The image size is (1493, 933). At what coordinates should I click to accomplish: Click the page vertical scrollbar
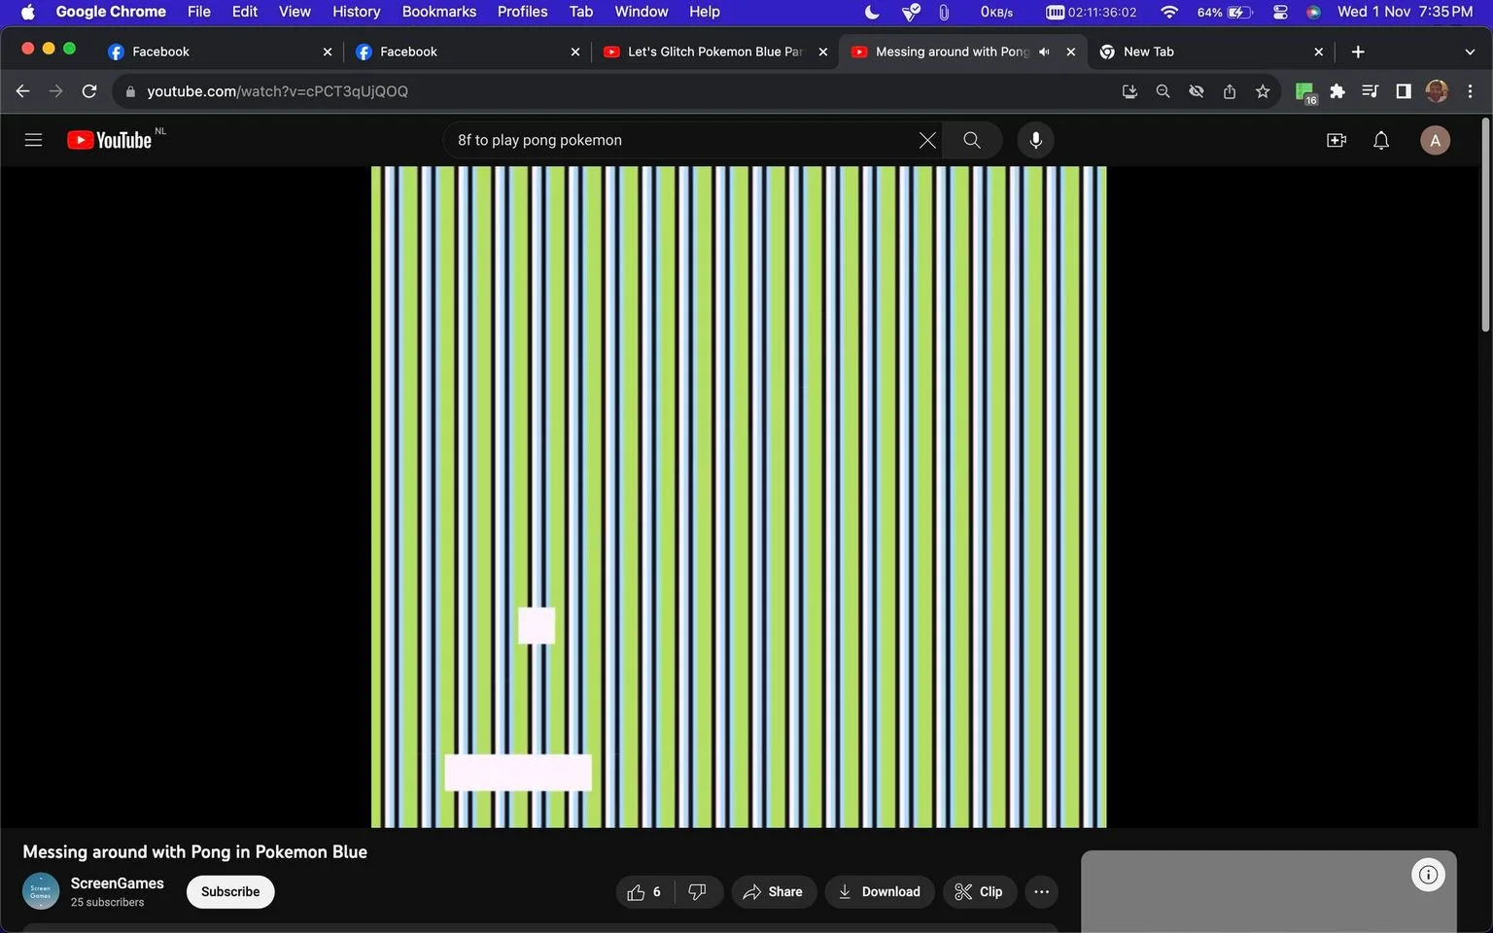click(x=1485, y=225)
